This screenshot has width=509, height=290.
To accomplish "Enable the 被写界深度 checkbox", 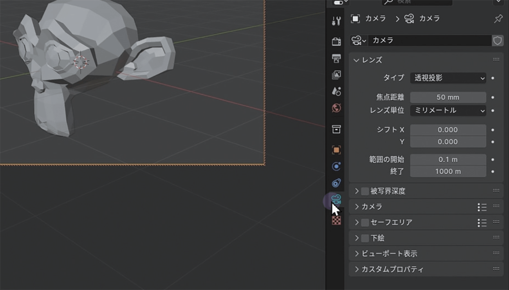I will coord(365,191).
